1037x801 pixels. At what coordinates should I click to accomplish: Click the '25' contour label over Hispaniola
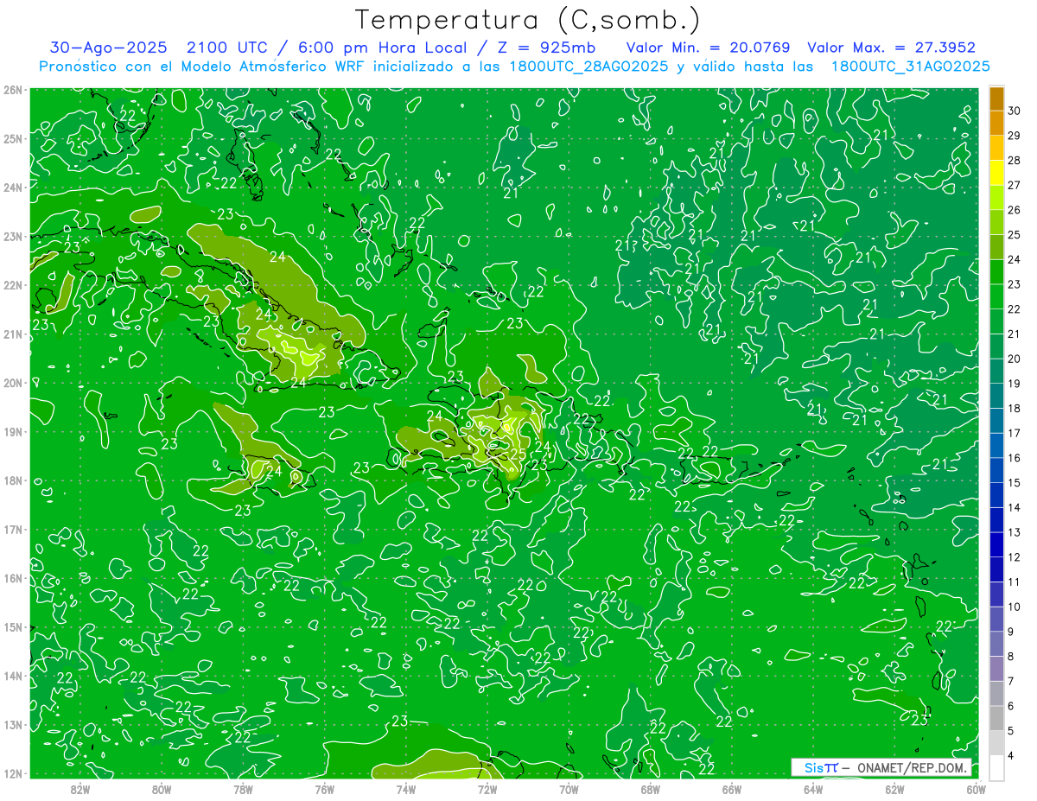point(518,454)
